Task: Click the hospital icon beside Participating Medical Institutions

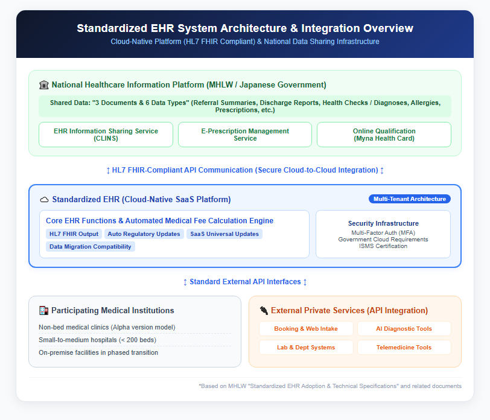Action: (43, 311)
